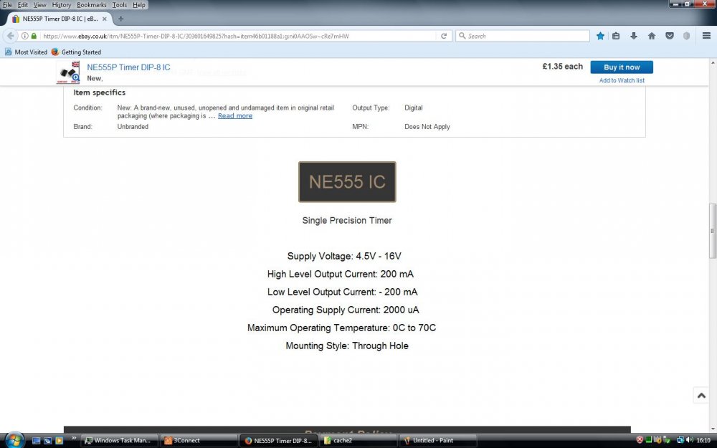The width and height of the screenshot is (717, 448).
Task: Switch to Untitled - Paint taskbar button
Action: (439, 441)
